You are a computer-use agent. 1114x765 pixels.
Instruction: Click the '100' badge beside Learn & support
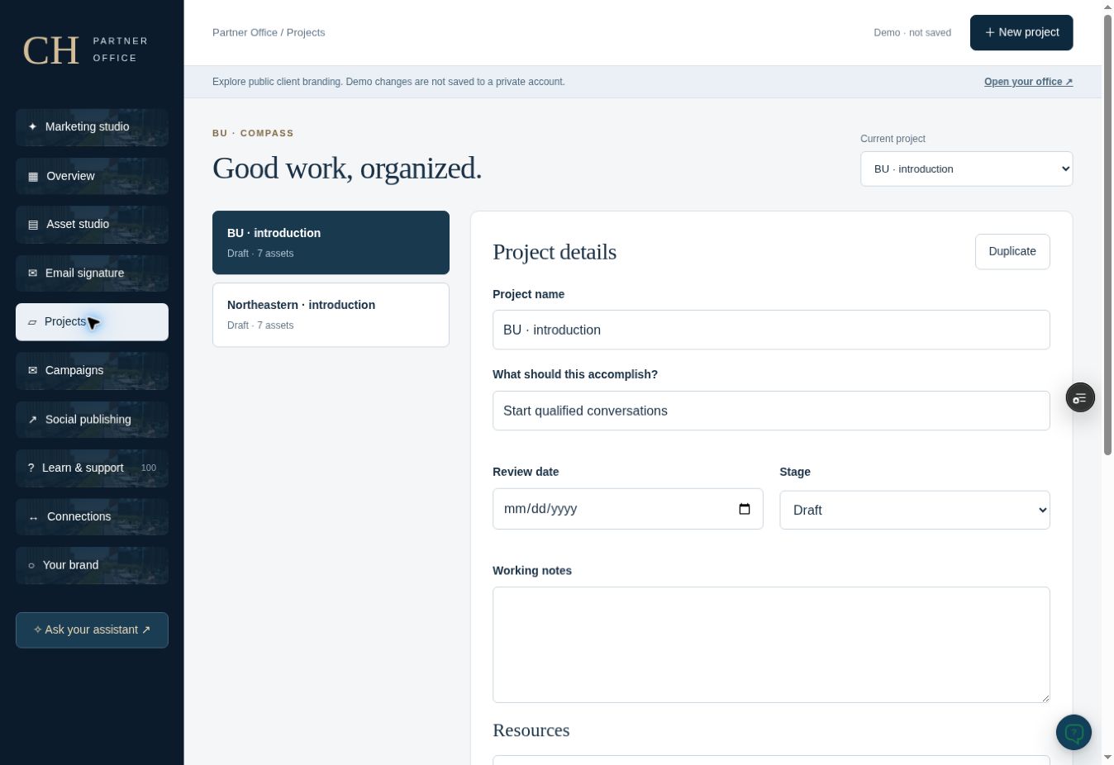point(149,468)
